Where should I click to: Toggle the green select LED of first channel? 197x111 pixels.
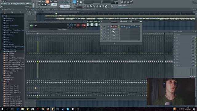(x=119, y=27)
